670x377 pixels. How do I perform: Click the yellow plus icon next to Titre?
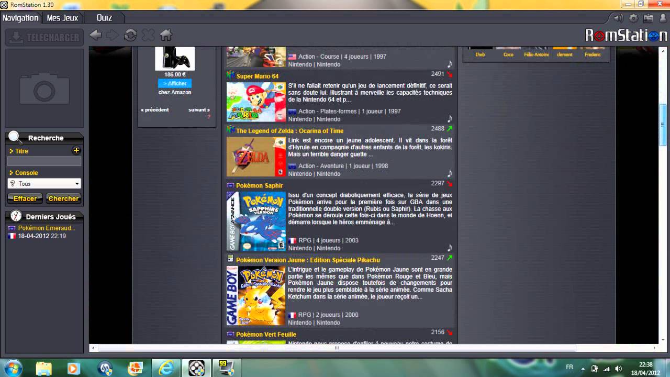click(76, 150)
